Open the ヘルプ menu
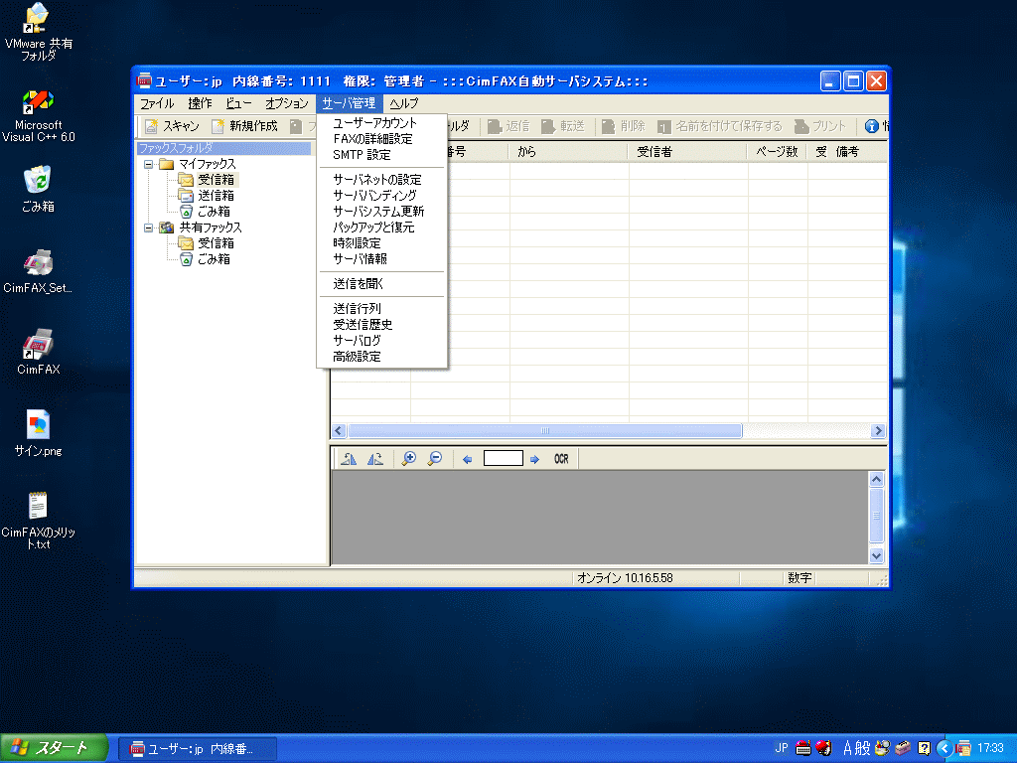 coord(403,103)
